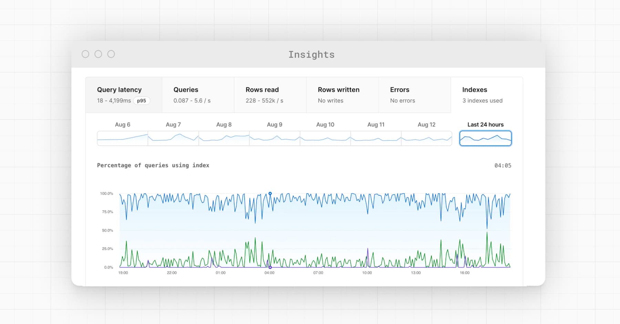Viewport: 620px width, 324px height.
Task: Click the '22:00' x-axis label
Action: point(172,273)
